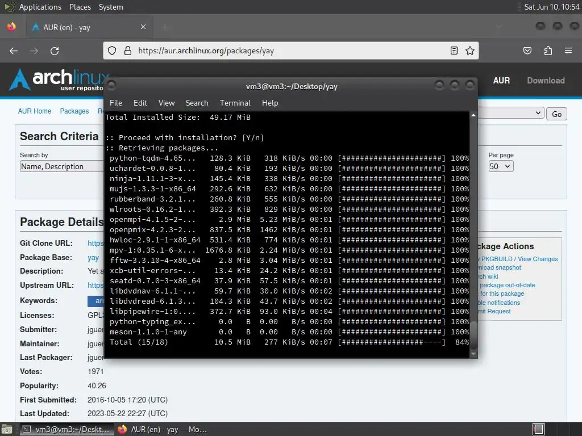Image resolution: width=582 pixels, height=436 pixels.
Task: Open the Places menu
Action: [80, 7]
